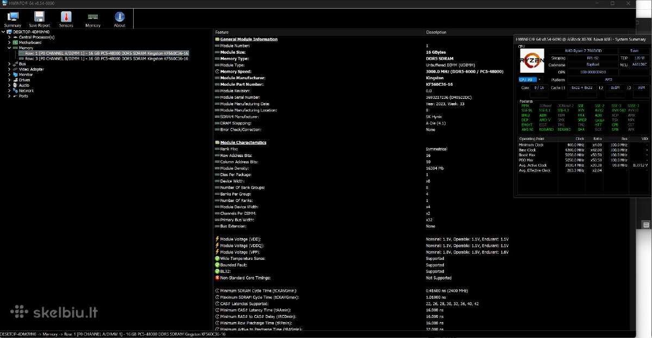Image resolution: width=652 pixels, height=338 pixels.
Task: Select the Video Adapter tree item
Action: (x=32, y=69)
